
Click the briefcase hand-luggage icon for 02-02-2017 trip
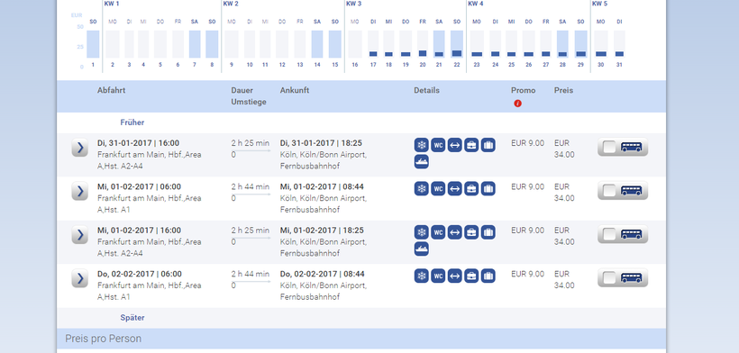tap(471, 276)
